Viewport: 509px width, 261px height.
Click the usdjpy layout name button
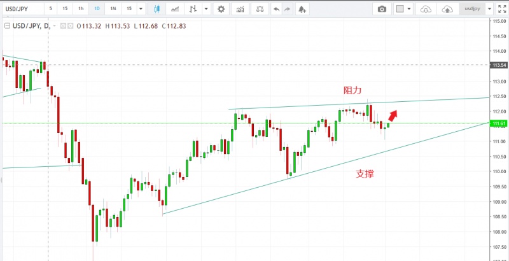pyautogui.click(x=471, y=10)
